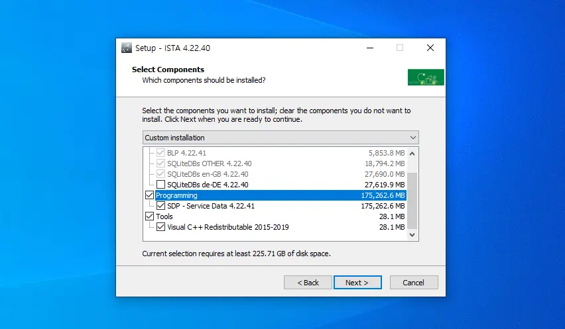Select the Tools row label
The image size is (565, 329).
164,216
